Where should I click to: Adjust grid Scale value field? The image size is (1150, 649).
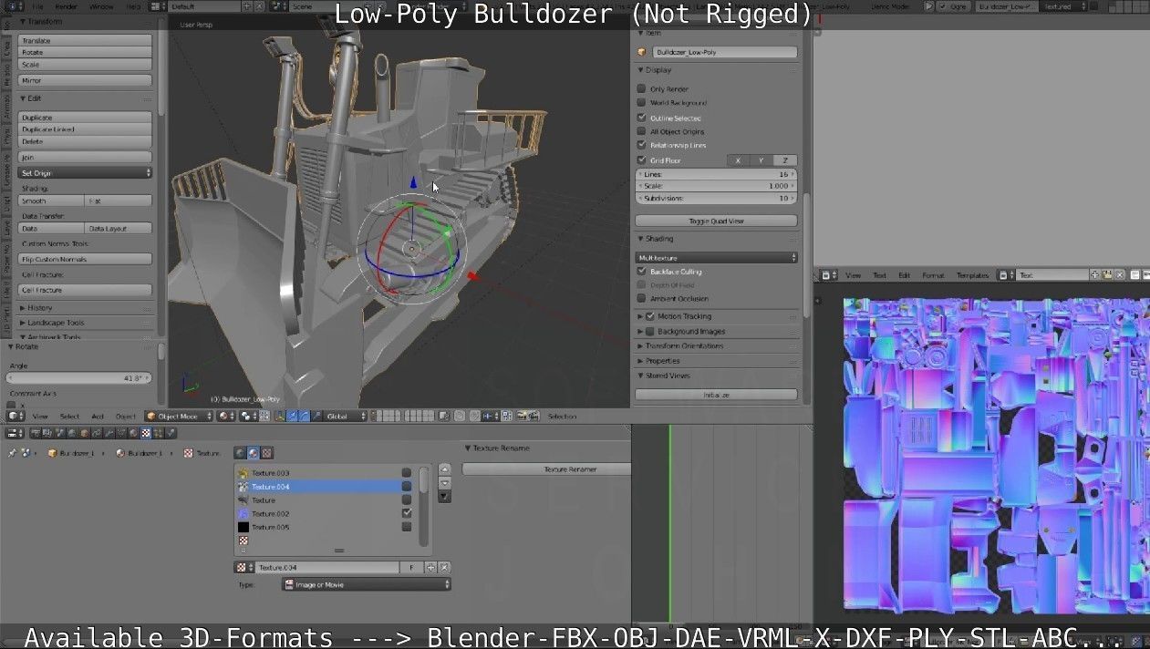(x=717, y=186)
